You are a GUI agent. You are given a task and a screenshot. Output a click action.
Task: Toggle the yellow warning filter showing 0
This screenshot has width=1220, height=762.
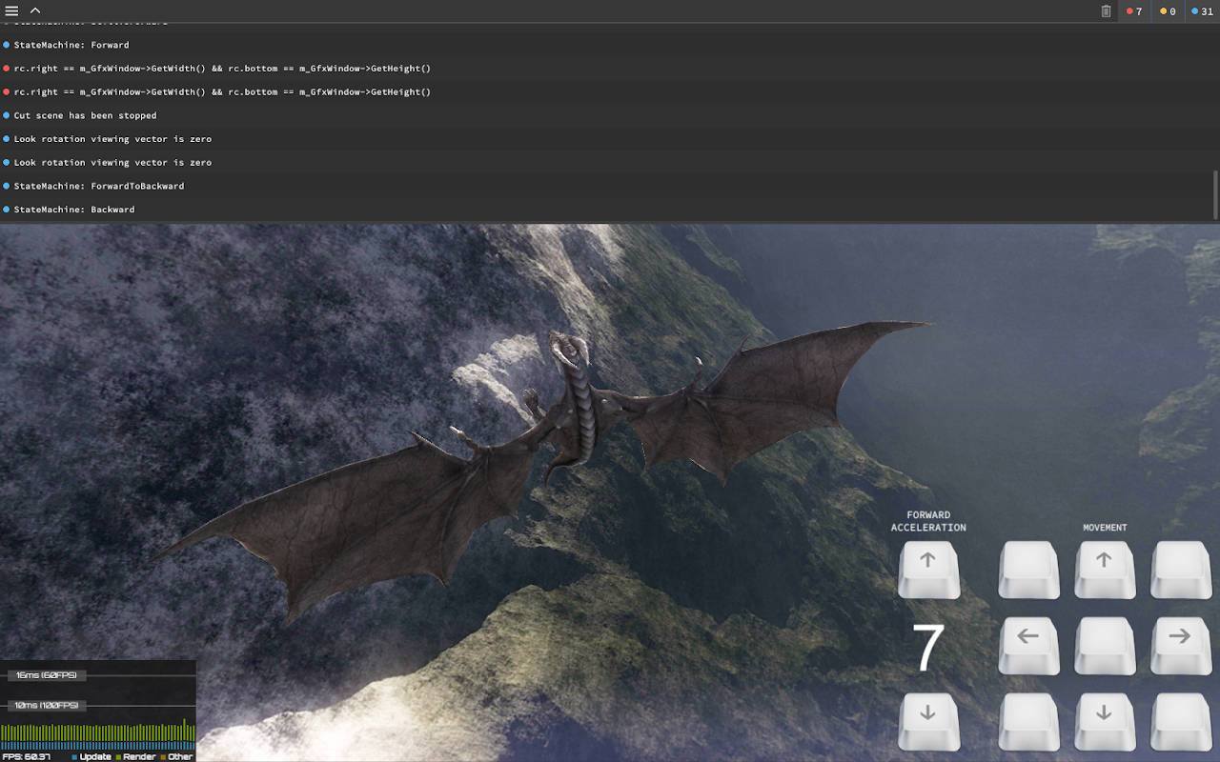click(x=1168, y=11)
